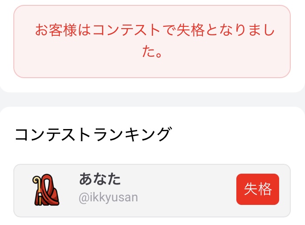Tap the white area below the pink alert
Image resolution: width=305 pixels, height=225 pixels.
coord(152,85)
